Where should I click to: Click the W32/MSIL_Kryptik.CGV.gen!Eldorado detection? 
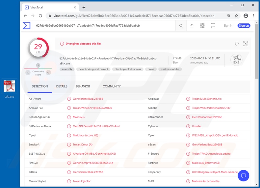pyautogui.click(x=215, y=135)
